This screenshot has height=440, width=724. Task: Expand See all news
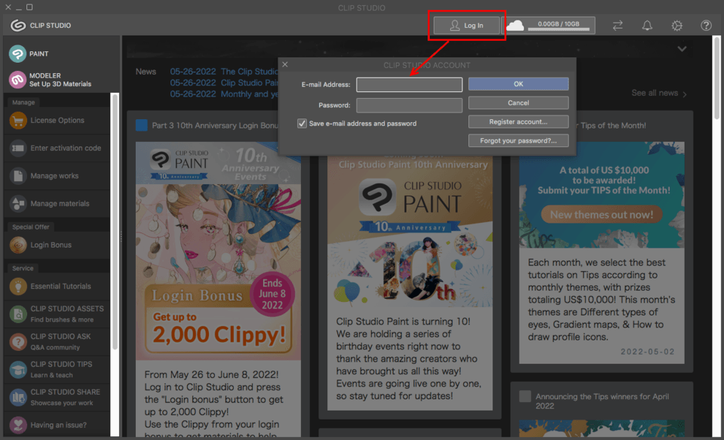[655, 92]
